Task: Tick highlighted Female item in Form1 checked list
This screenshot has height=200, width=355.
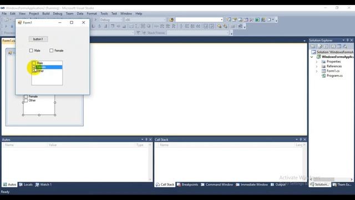Action: point(34,67)
